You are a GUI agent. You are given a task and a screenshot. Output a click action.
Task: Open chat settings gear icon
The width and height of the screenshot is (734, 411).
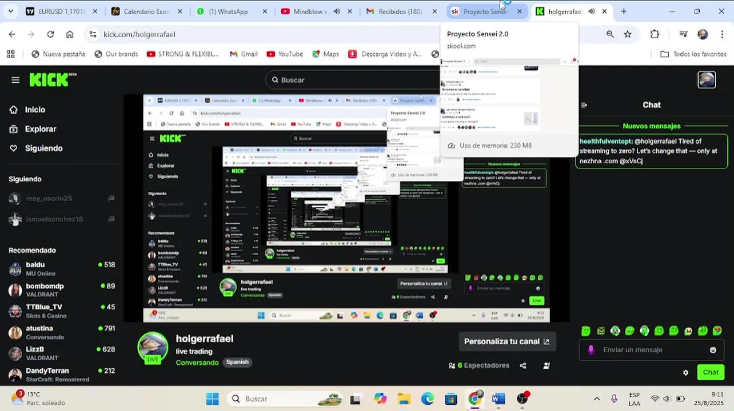685,373
